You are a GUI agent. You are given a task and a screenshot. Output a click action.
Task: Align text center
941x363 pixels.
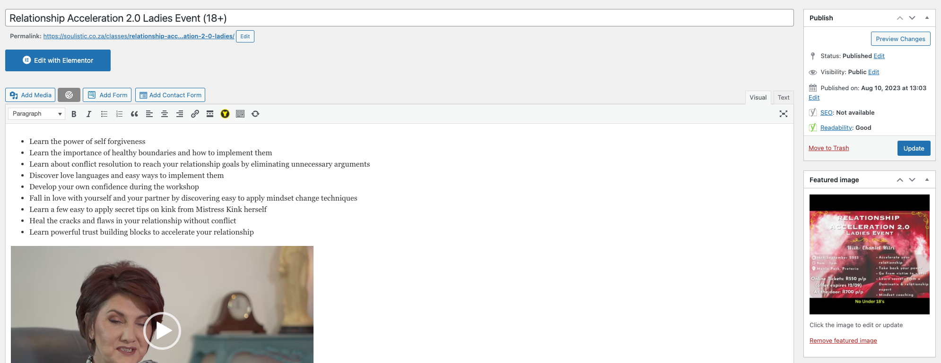[x=165, y=114]
